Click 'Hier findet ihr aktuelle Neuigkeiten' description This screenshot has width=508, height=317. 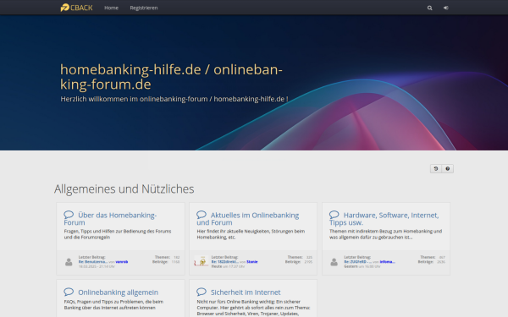tap(251, 234)
